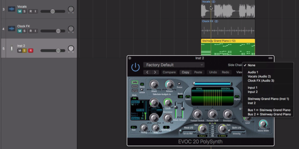
Task: Toggle record enable on Inst 2 track
Action: pos(31,51)
